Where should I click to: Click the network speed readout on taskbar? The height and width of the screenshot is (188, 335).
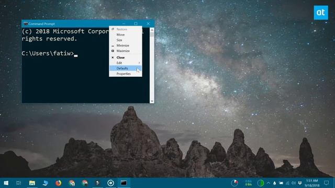click(248, 183)
